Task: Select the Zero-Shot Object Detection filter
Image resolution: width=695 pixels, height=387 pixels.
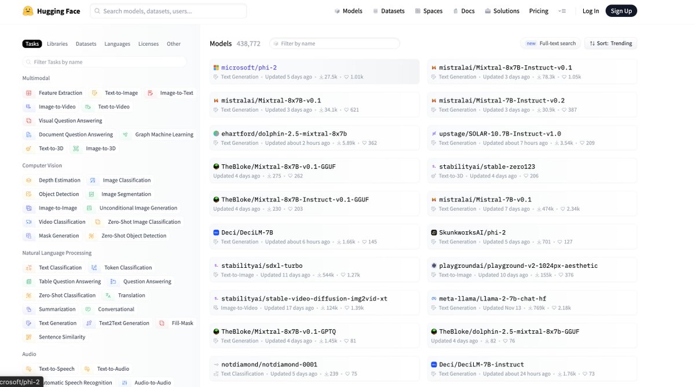Action: (x=127, y=236)
